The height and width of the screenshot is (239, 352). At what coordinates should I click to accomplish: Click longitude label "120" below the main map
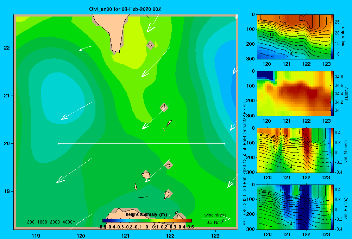coord(81,235)
